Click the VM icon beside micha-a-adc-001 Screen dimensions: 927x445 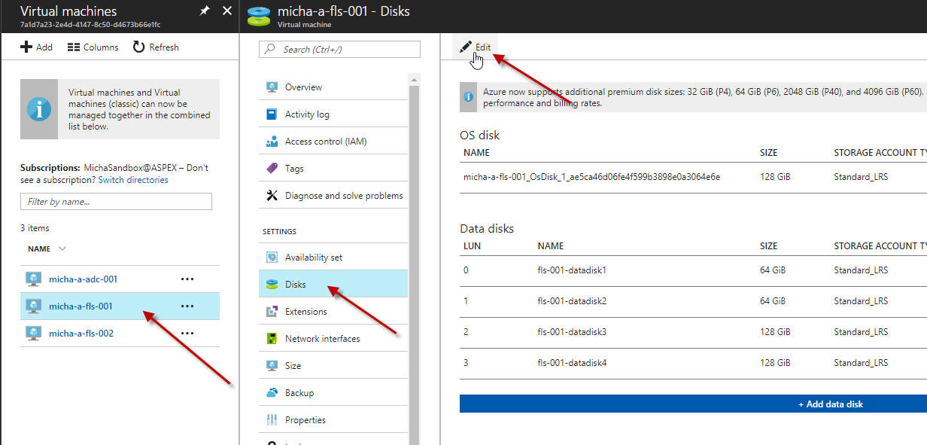tap(34, 279)
